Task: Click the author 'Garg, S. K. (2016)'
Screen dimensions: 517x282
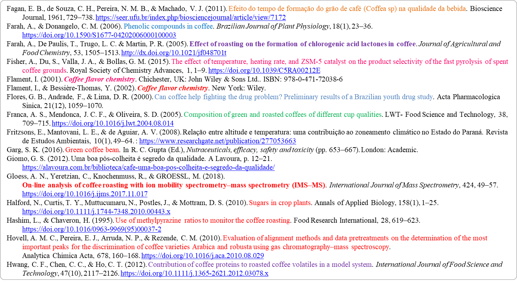Action: [35, 150]
